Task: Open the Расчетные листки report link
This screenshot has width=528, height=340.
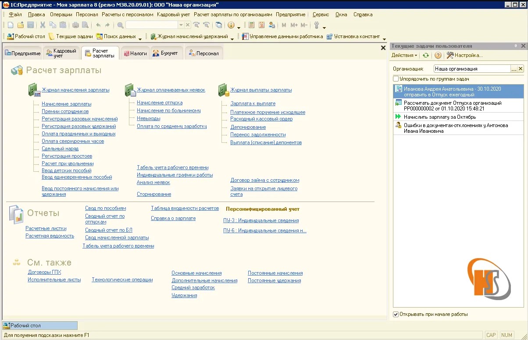Action: [x=46, y=228]
